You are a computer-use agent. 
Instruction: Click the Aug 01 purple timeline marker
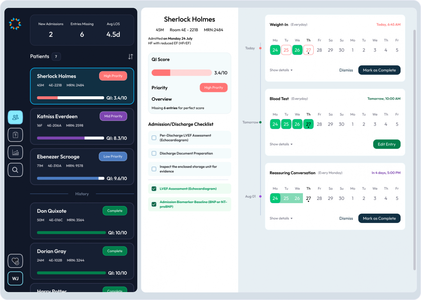point(260,196)
